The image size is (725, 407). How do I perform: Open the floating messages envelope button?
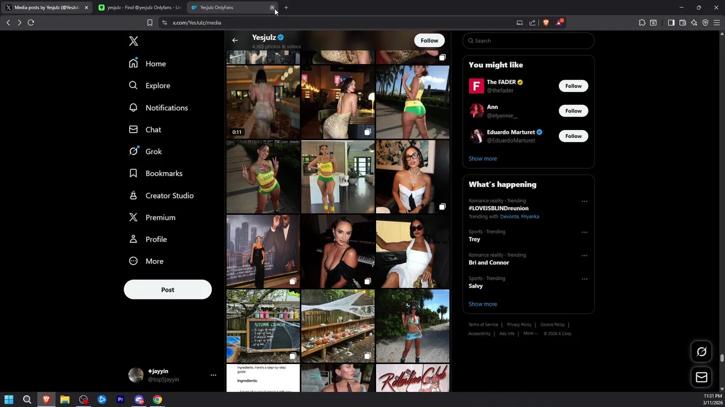pyautogui.click(x=701, y=377)
